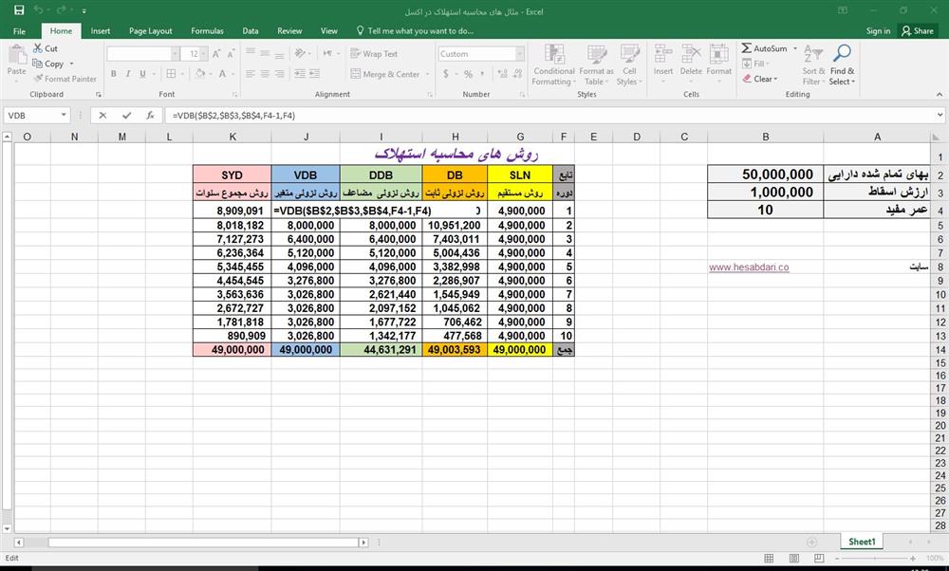Click the www.hesabdari.co hyperlink
Image resolution: width=949 pixels, height=571 pixels.
click(748, 267)
